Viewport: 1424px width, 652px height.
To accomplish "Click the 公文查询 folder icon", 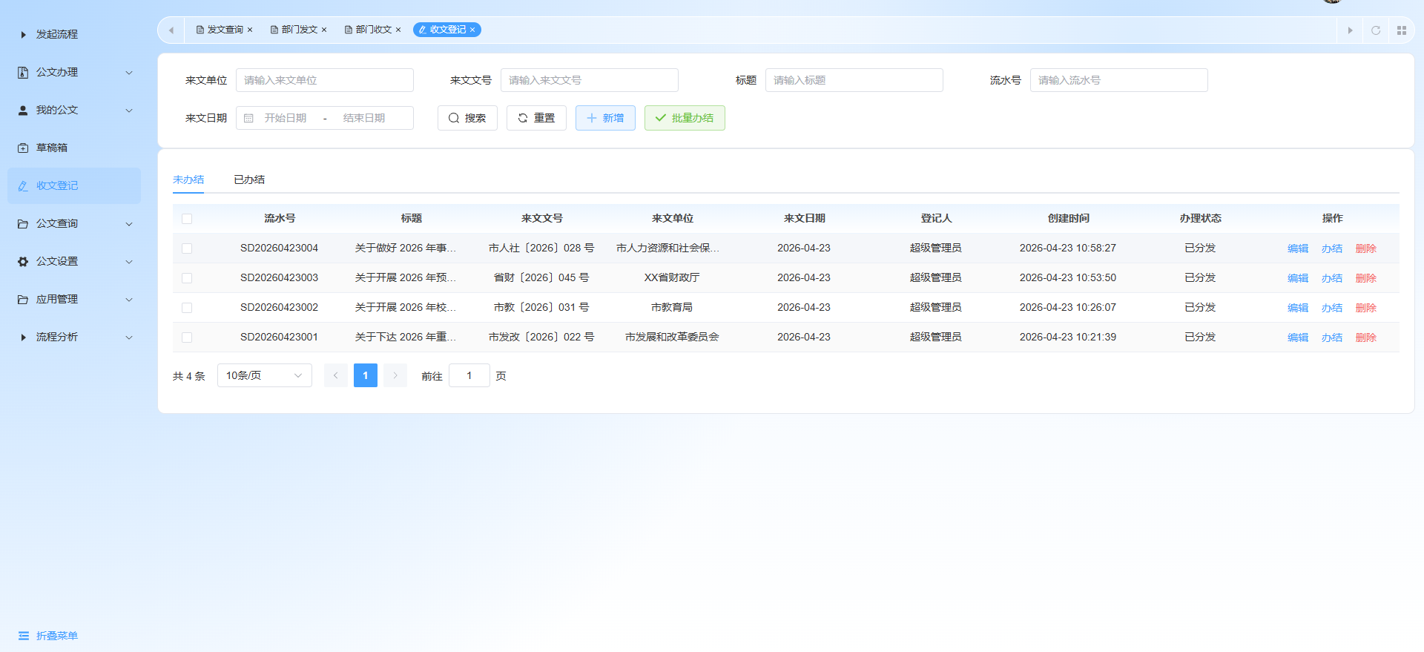I will (x=23, y=224).
